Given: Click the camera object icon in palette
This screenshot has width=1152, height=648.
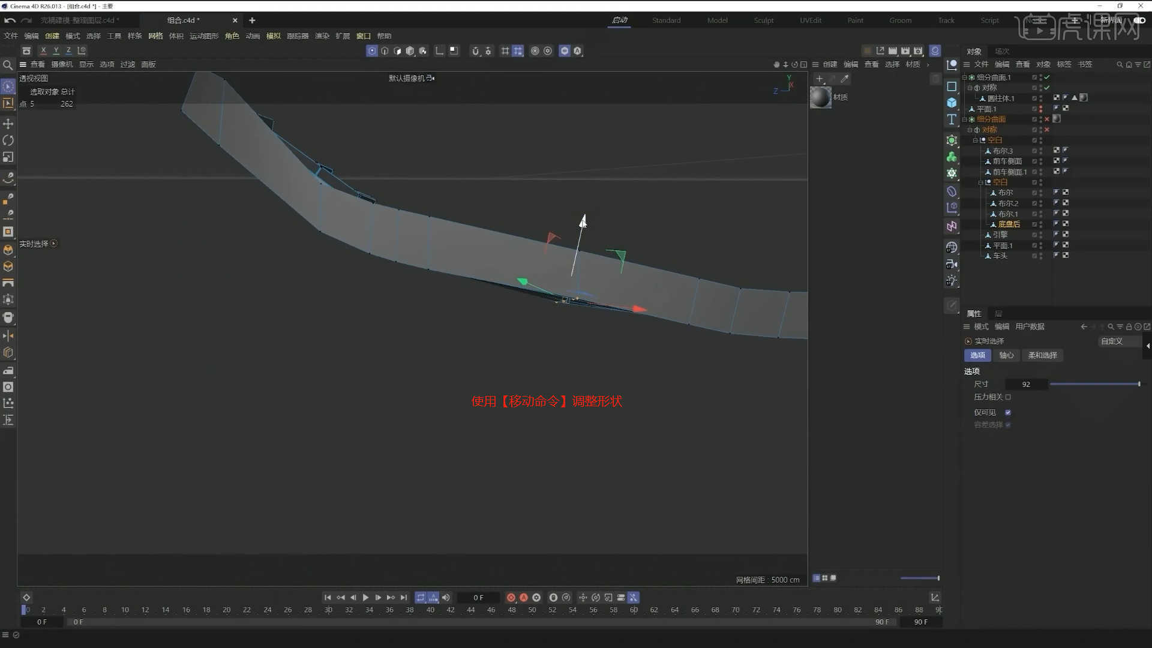Looking at the screenshot, I should 952,264.
